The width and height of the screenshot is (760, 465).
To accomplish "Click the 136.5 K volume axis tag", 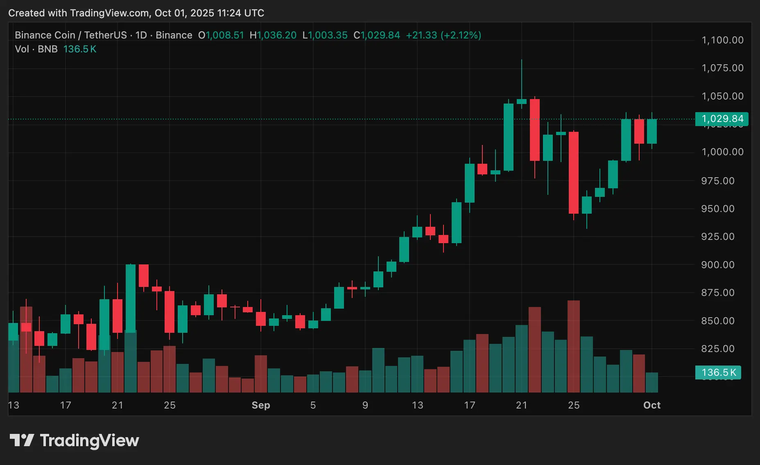I will (718, 372).
